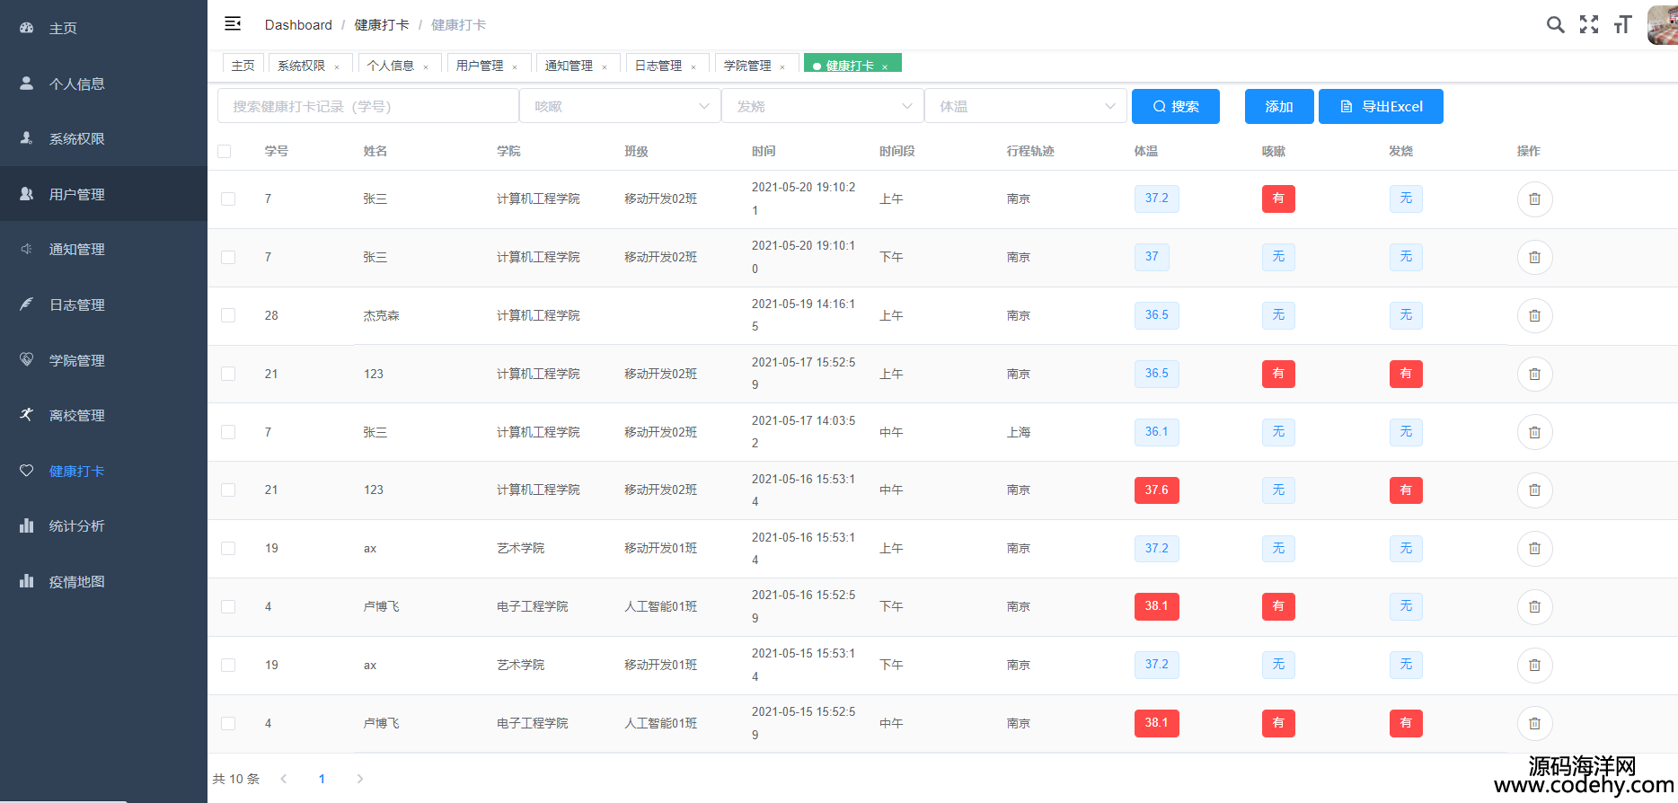
Task: Open 离校管理 in the sidebar menu
Action: [x=76, y=415]
